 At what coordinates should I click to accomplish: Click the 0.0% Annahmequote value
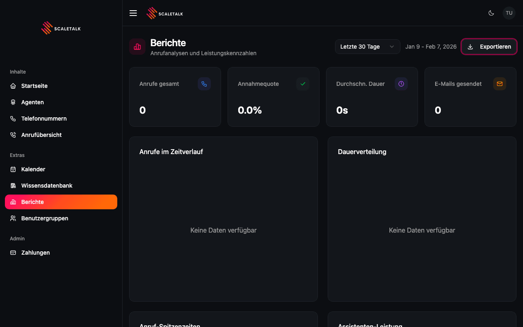[250, 110]
